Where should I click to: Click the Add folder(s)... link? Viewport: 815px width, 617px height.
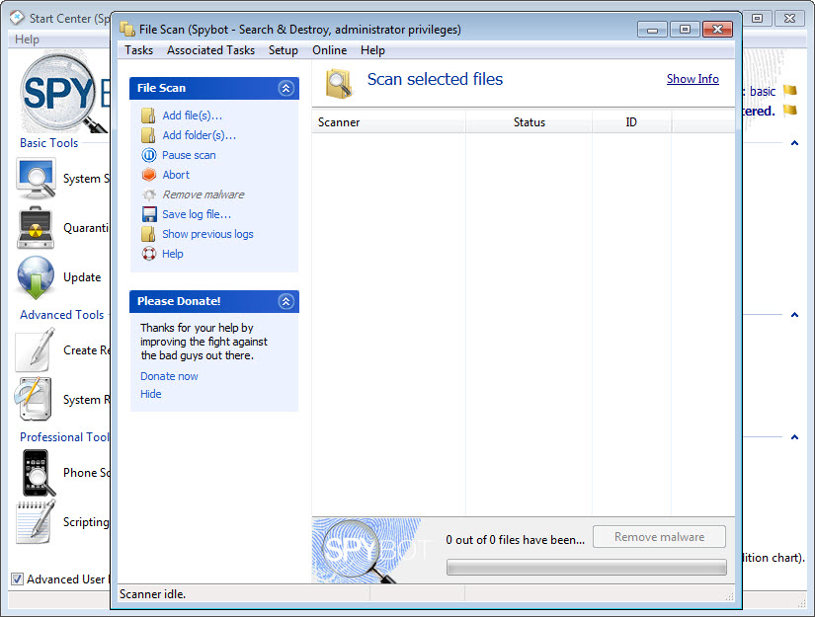pos(200,135)
